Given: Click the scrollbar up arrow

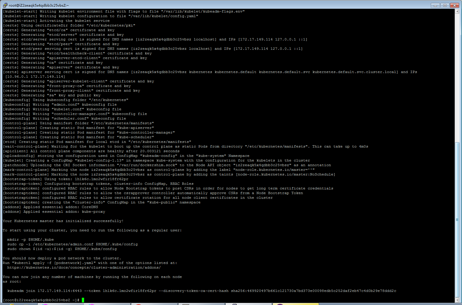Looking at the screenshot, I should tap(457, 11).
